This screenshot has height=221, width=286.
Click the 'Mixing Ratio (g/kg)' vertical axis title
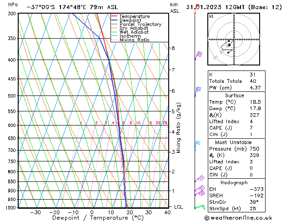pyautogui.click(x=178, y=128)
